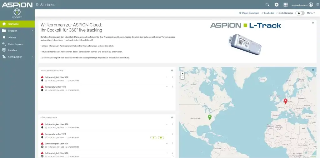Viewport: 320px width, 158px height.
Task: Toggle the right drawer icon at far top-right
Action: pos(317,5)
